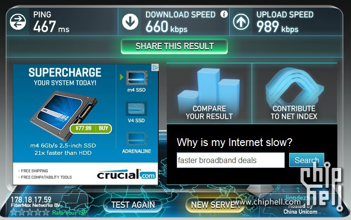Click the faster broadband deals input field

[x=231, y=160]
